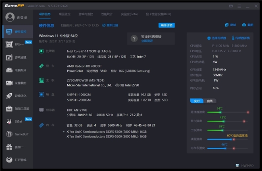Click the 显卡 graphics card icon

(41, 66)
